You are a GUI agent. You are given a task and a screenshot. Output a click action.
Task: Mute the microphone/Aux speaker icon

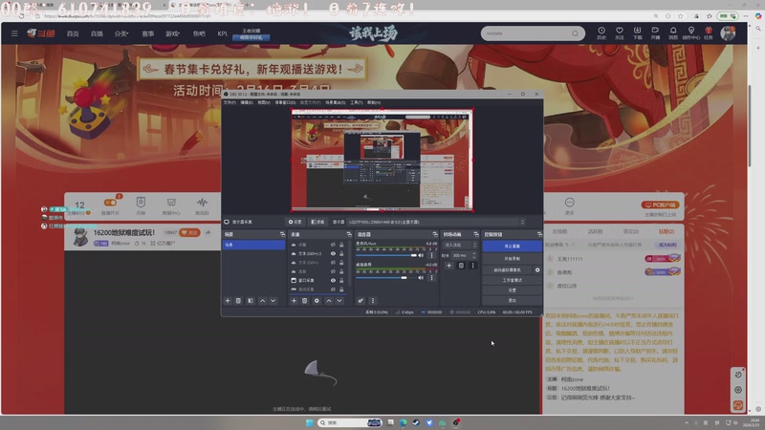(421, 255)
